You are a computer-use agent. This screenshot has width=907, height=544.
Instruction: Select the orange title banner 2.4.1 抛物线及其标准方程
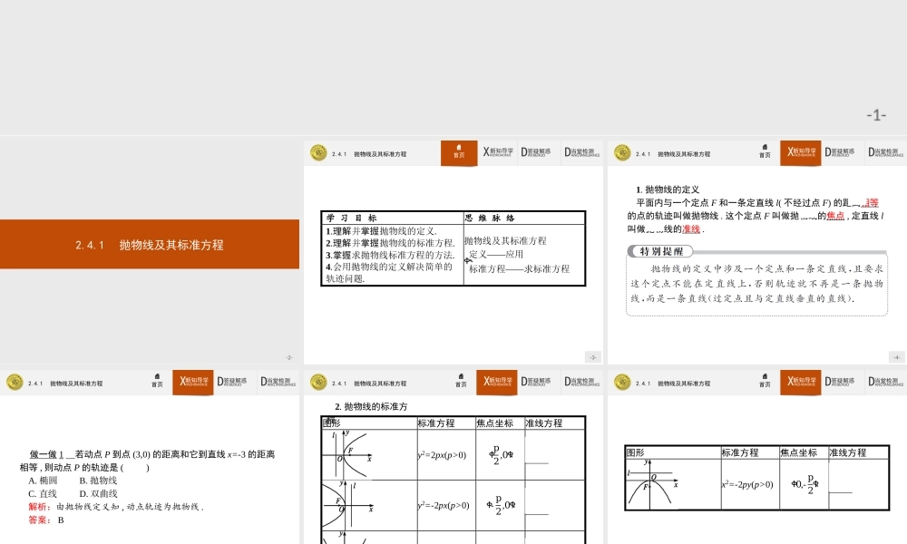pyautogui.click(x=150, y=244)
